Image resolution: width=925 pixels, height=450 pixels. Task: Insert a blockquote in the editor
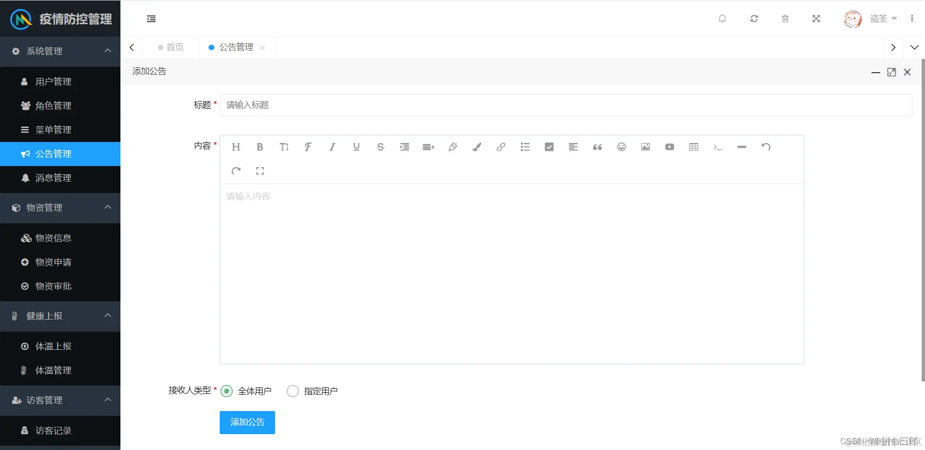(x=597, y=147)
